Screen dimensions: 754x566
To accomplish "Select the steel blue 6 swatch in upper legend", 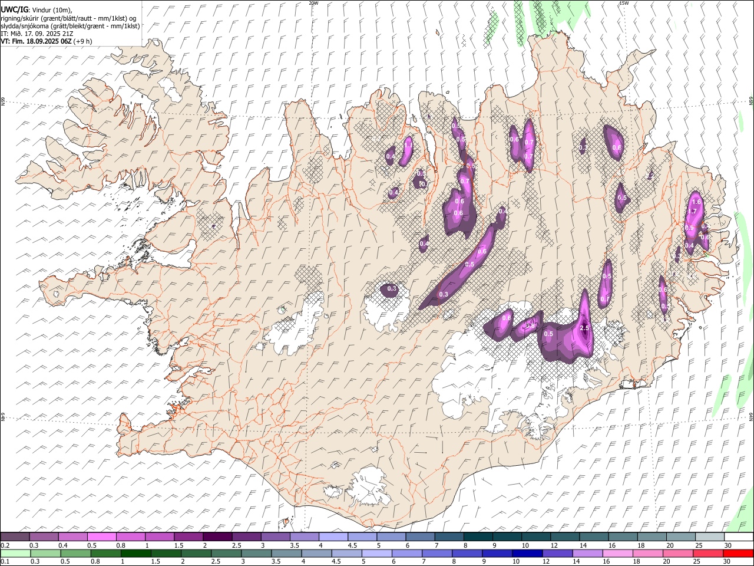I will (x=420, y=537).
